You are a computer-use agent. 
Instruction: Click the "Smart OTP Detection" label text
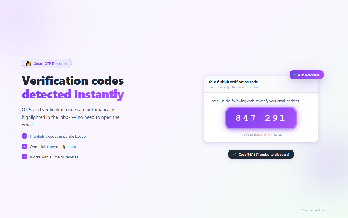(51, 63)
